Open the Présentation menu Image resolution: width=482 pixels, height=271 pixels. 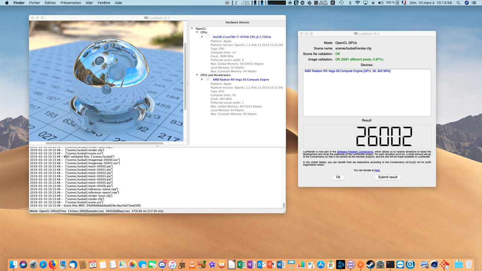coord(71,3)
